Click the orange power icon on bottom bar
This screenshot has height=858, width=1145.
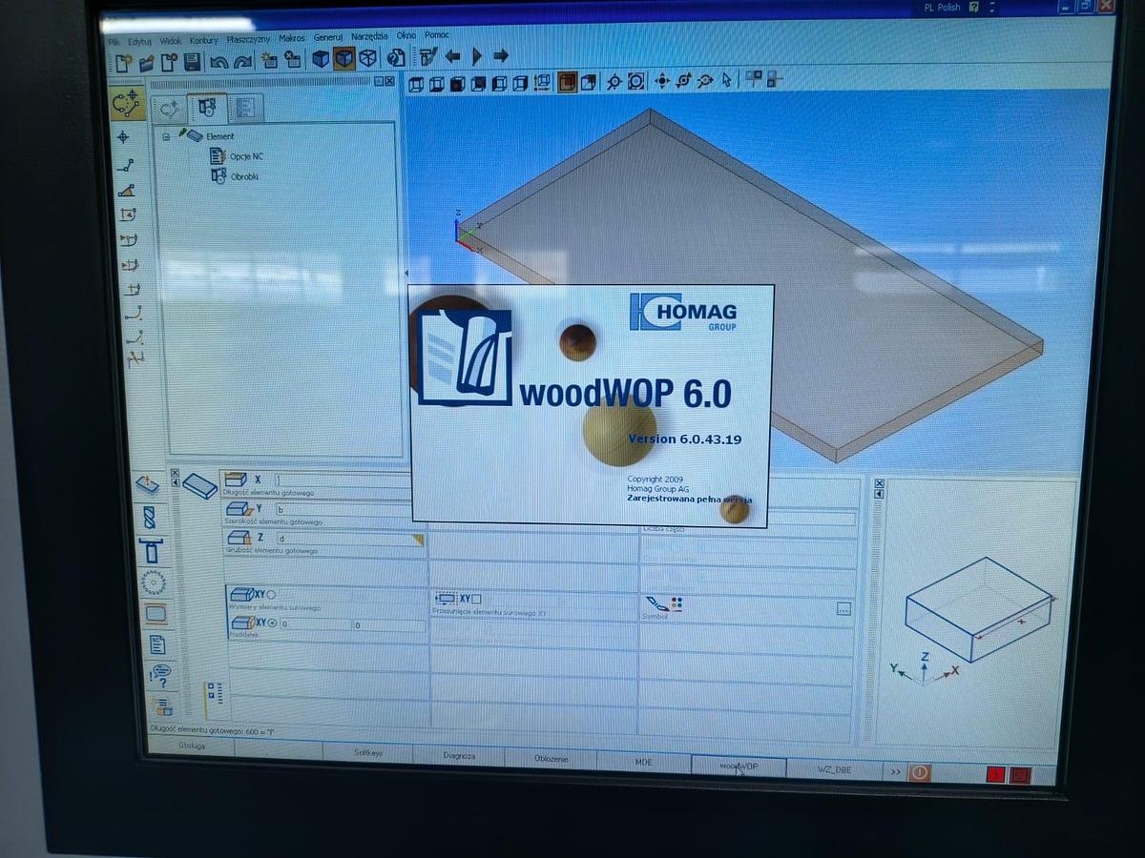920,772
